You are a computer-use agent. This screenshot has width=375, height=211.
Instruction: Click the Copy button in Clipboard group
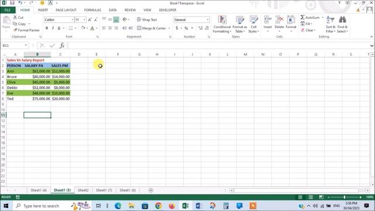tap(19, 23)
